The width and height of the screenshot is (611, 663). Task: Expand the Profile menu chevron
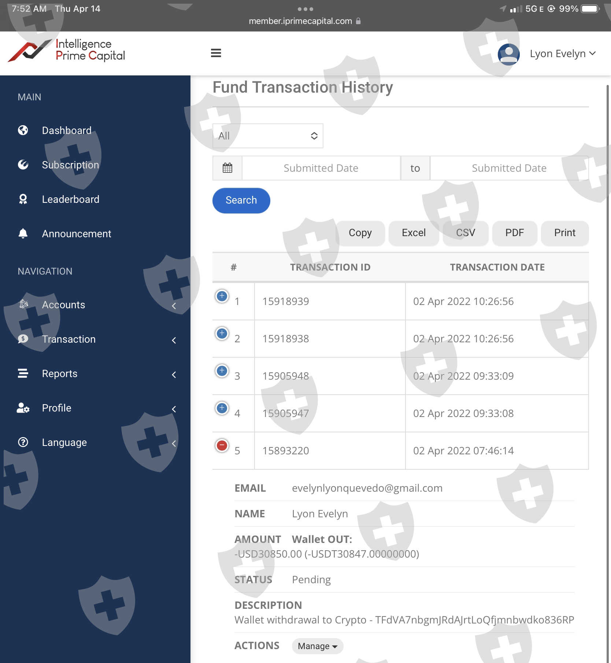[174, 409]
